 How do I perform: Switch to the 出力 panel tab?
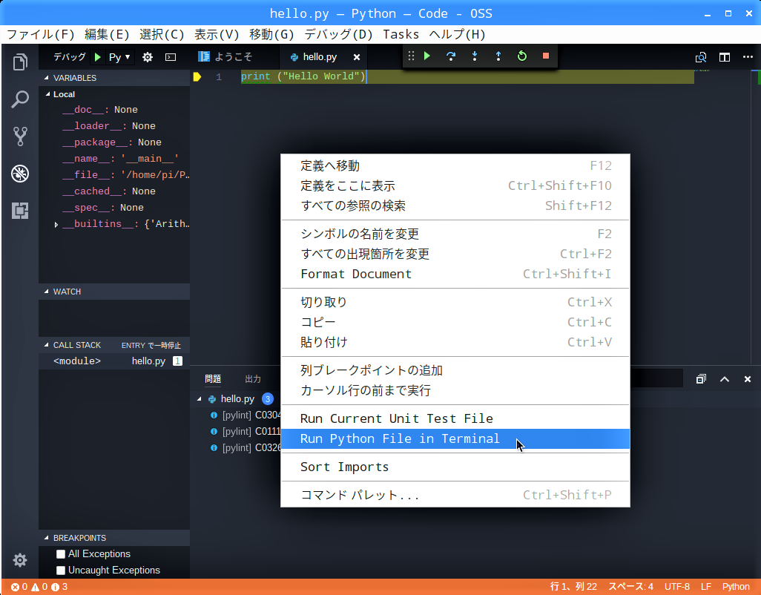(253, 379)
